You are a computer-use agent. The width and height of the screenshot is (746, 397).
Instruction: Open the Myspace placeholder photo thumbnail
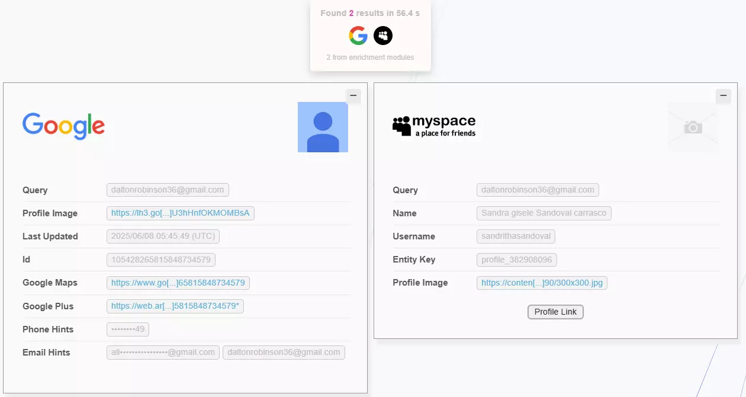(693, 127)
